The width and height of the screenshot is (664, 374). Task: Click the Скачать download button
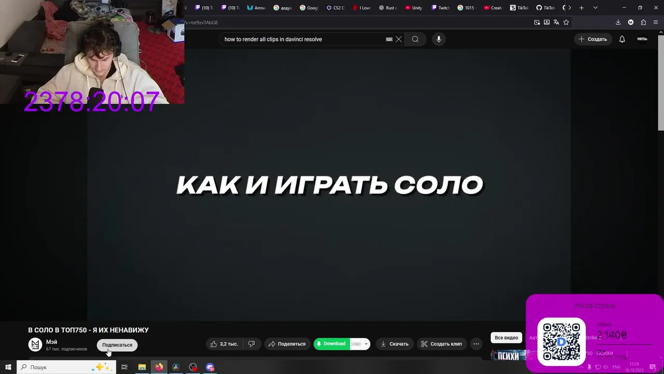pos(394,344)
